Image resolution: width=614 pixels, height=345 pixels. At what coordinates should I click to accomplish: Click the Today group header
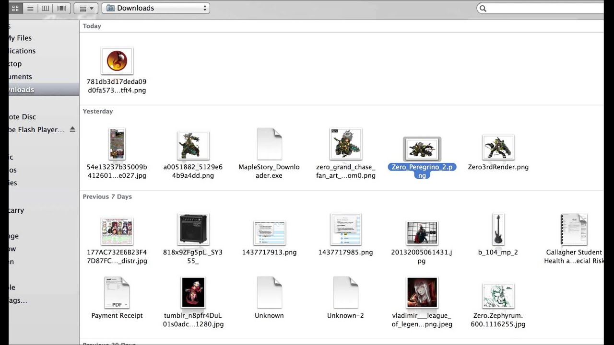click(x=92, y=26)
